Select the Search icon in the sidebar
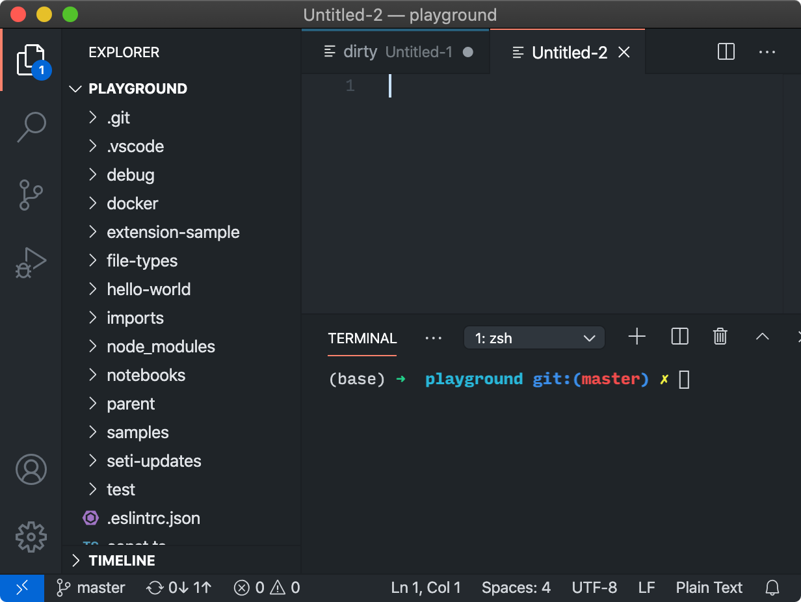 tap(31, 127)
